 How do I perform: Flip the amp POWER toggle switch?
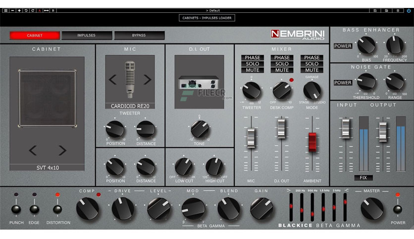click(x=398, y=209)
